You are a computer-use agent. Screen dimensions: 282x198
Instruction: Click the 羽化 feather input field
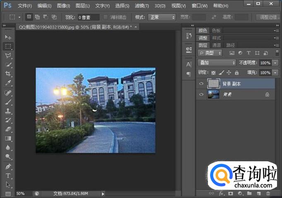pos(88,17)
